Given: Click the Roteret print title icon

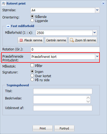Looking at the screenshot, I should pyautogui.click(x=4, y=3).
